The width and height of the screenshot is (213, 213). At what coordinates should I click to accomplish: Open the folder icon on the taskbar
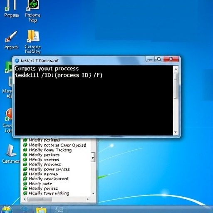pyautogui.click(x=41, y=210)
